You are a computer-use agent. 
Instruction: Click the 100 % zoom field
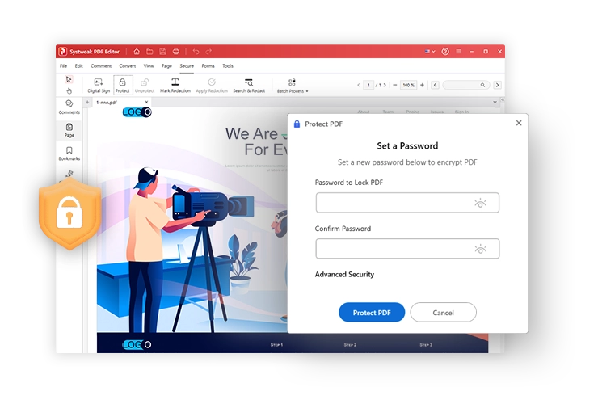tap(408, 85)
